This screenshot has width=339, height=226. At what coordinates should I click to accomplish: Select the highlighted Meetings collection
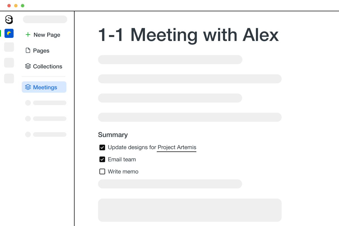tap(44, 87)
